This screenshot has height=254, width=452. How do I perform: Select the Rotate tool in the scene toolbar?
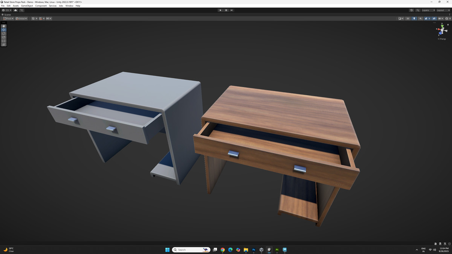click(x=4, y=33)
